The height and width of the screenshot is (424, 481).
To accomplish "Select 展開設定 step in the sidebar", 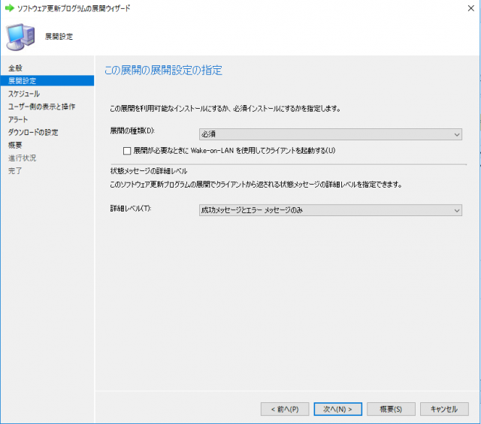I will point(22,81).
